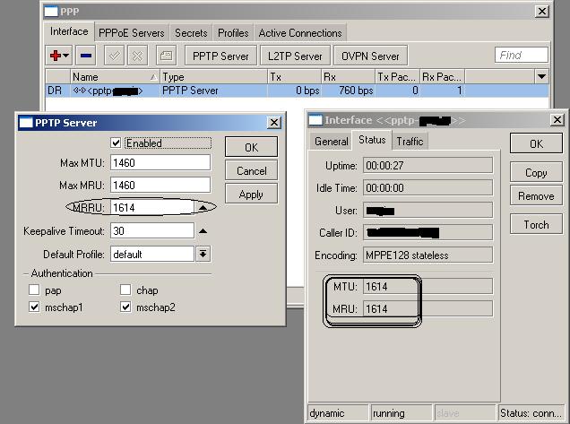Click the Keepalive Timeout field

click(152, 231)
